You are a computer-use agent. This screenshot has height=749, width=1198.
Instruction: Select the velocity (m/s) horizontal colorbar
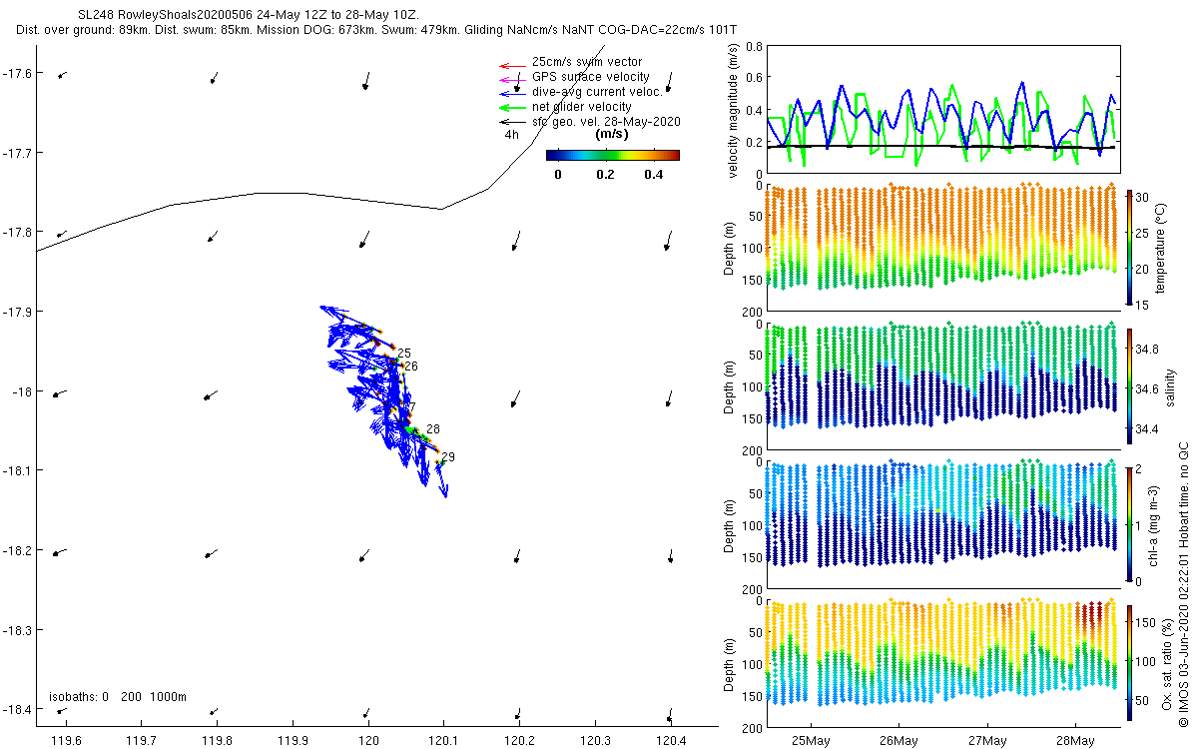(613, 155)
